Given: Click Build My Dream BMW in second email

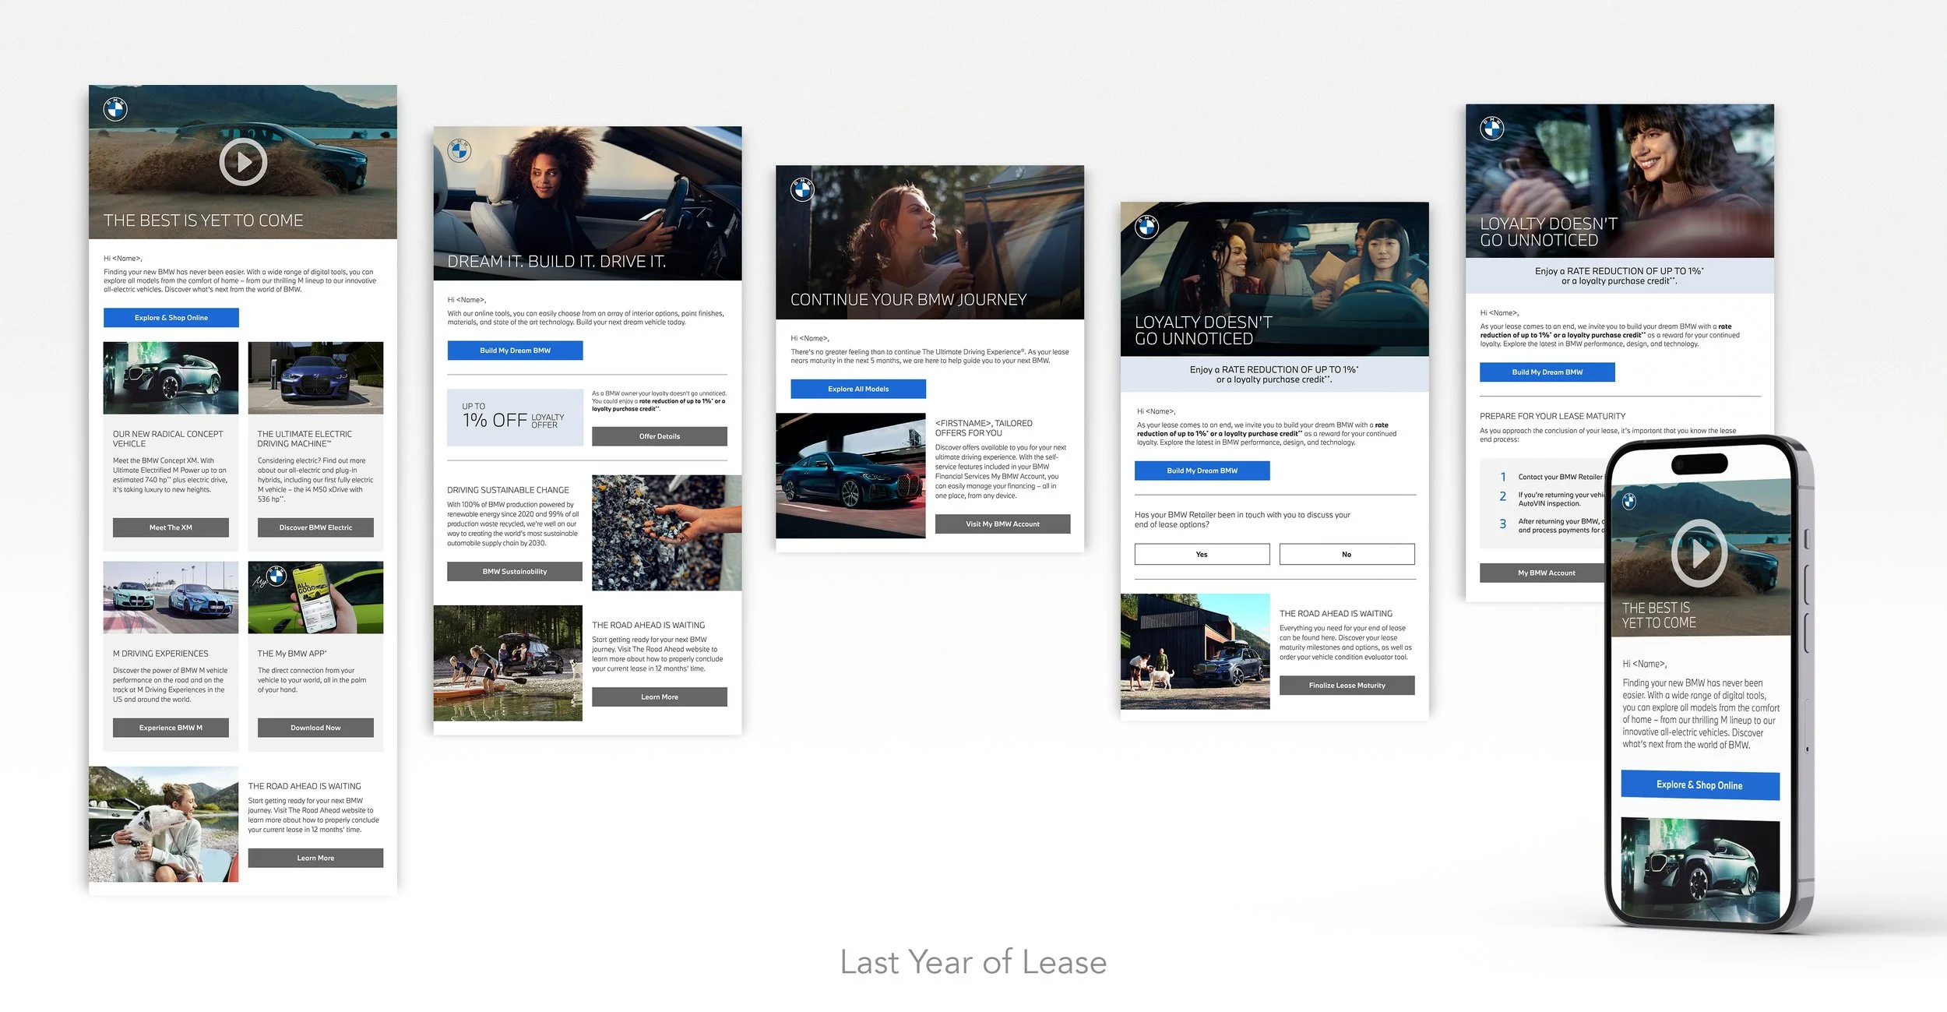Looking at the screenshot, I should [x=515, y=351].
